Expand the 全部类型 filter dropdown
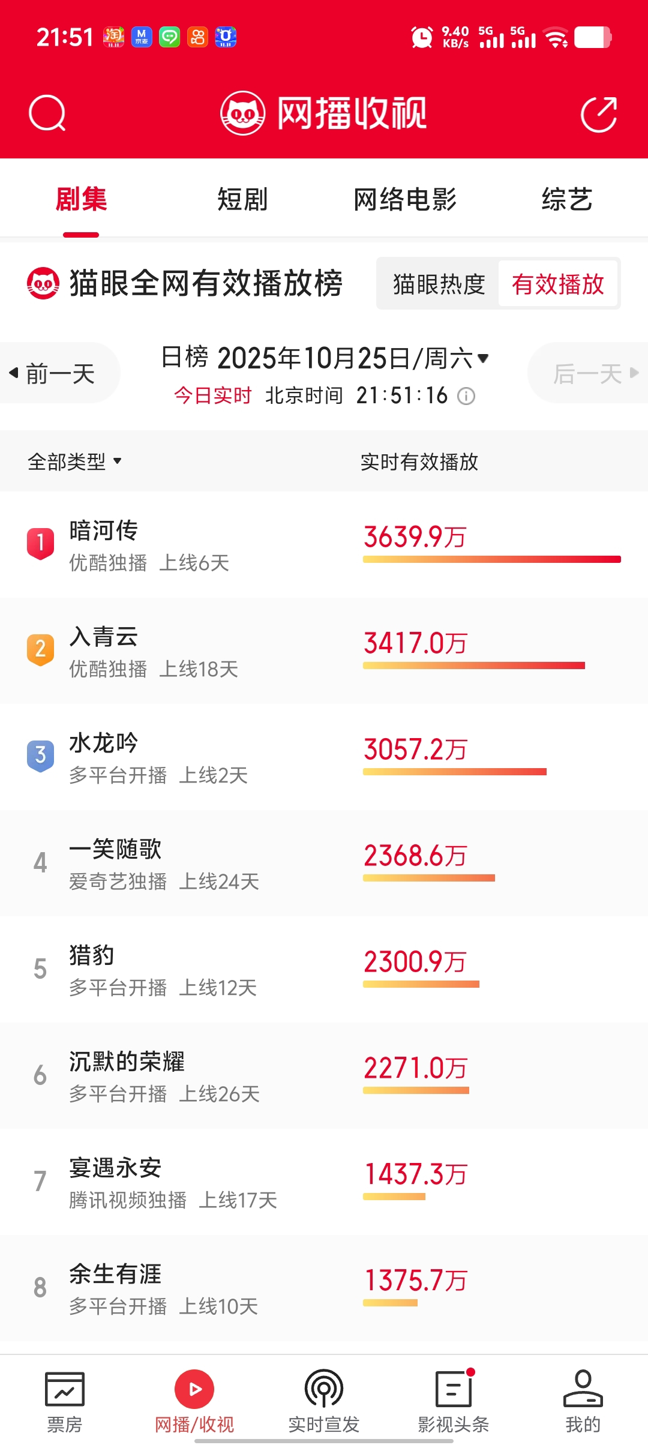The image size is (648, 1445). (x=75, y=461)
